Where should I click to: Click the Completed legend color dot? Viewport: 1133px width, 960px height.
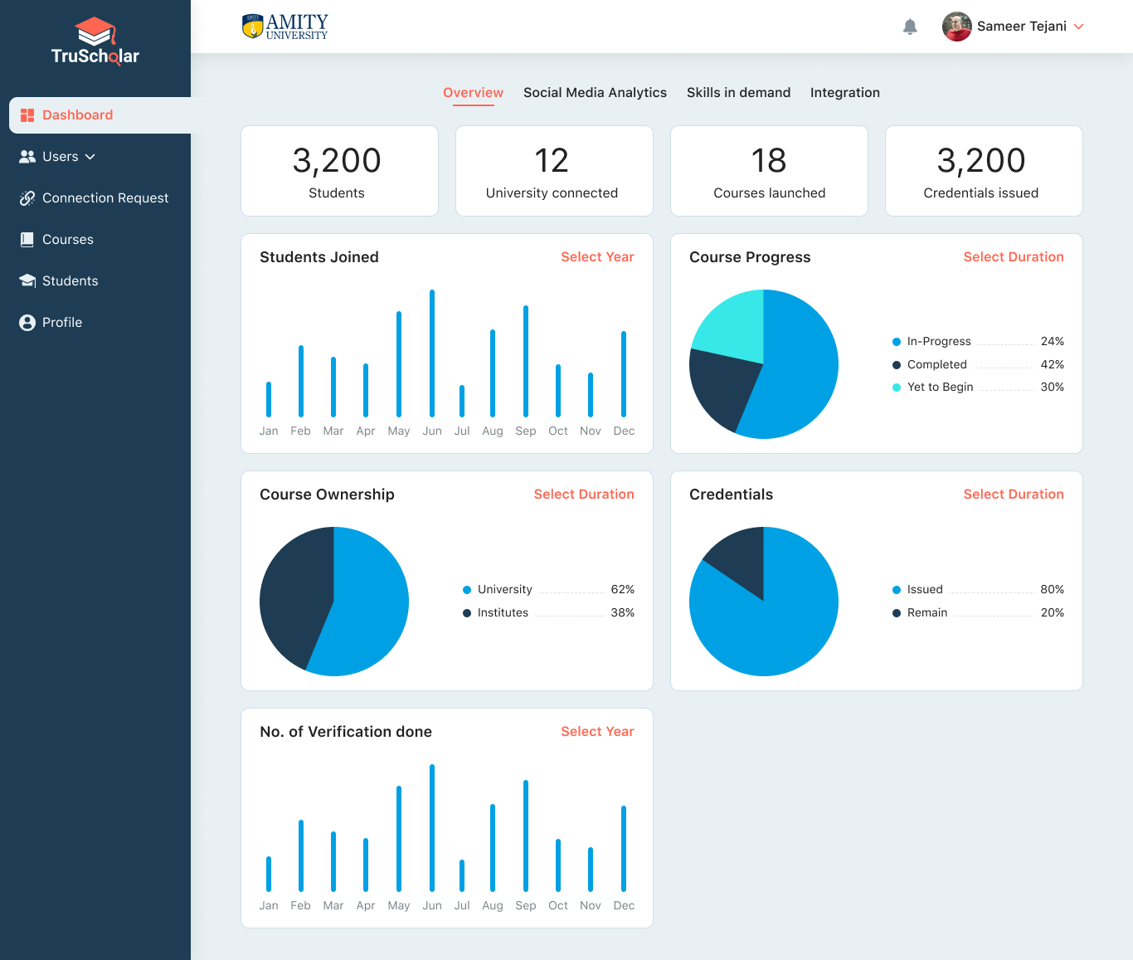[x=897, y=365]
